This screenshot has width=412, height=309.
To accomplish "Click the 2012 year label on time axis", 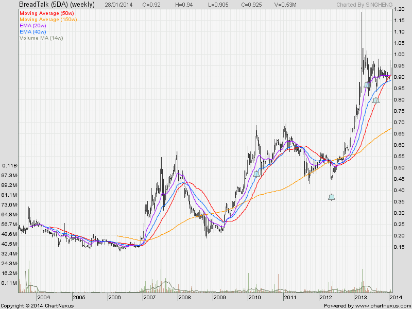I will coord(325,297).
